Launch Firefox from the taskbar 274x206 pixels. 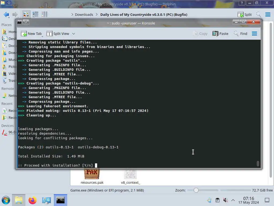32,200
